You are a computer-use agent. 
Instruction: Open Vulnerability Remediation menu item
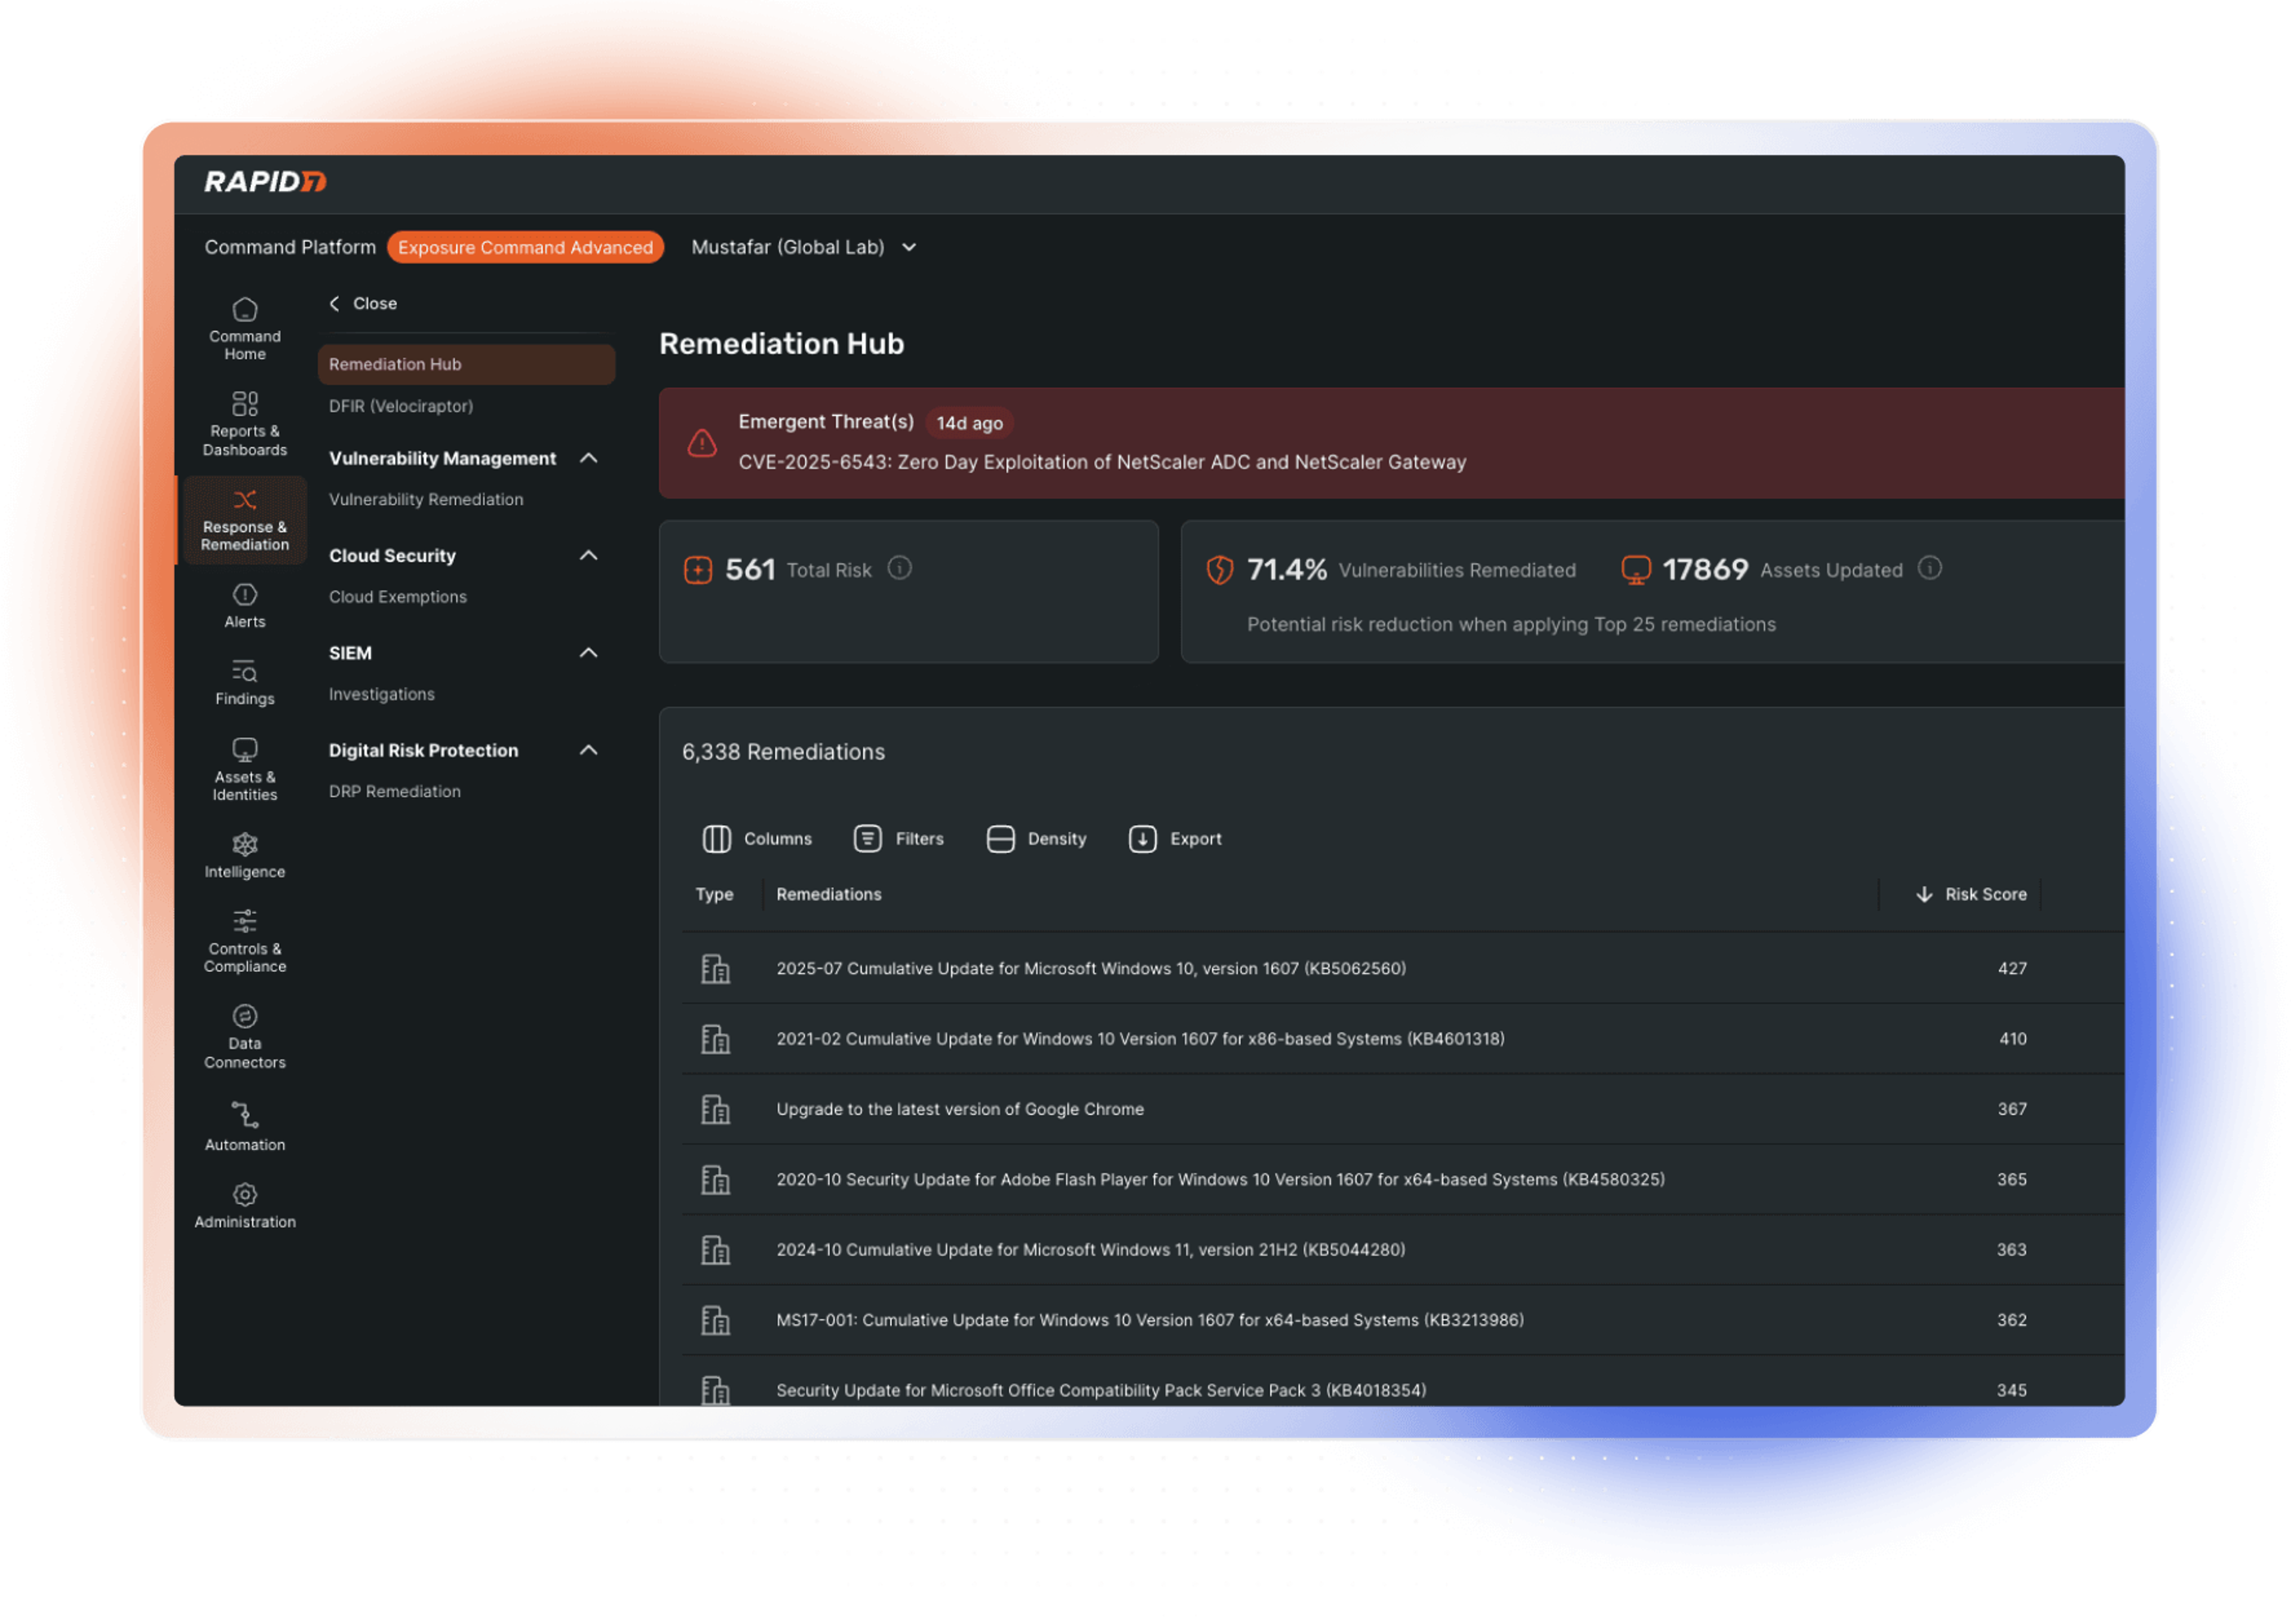click(426, 499)
